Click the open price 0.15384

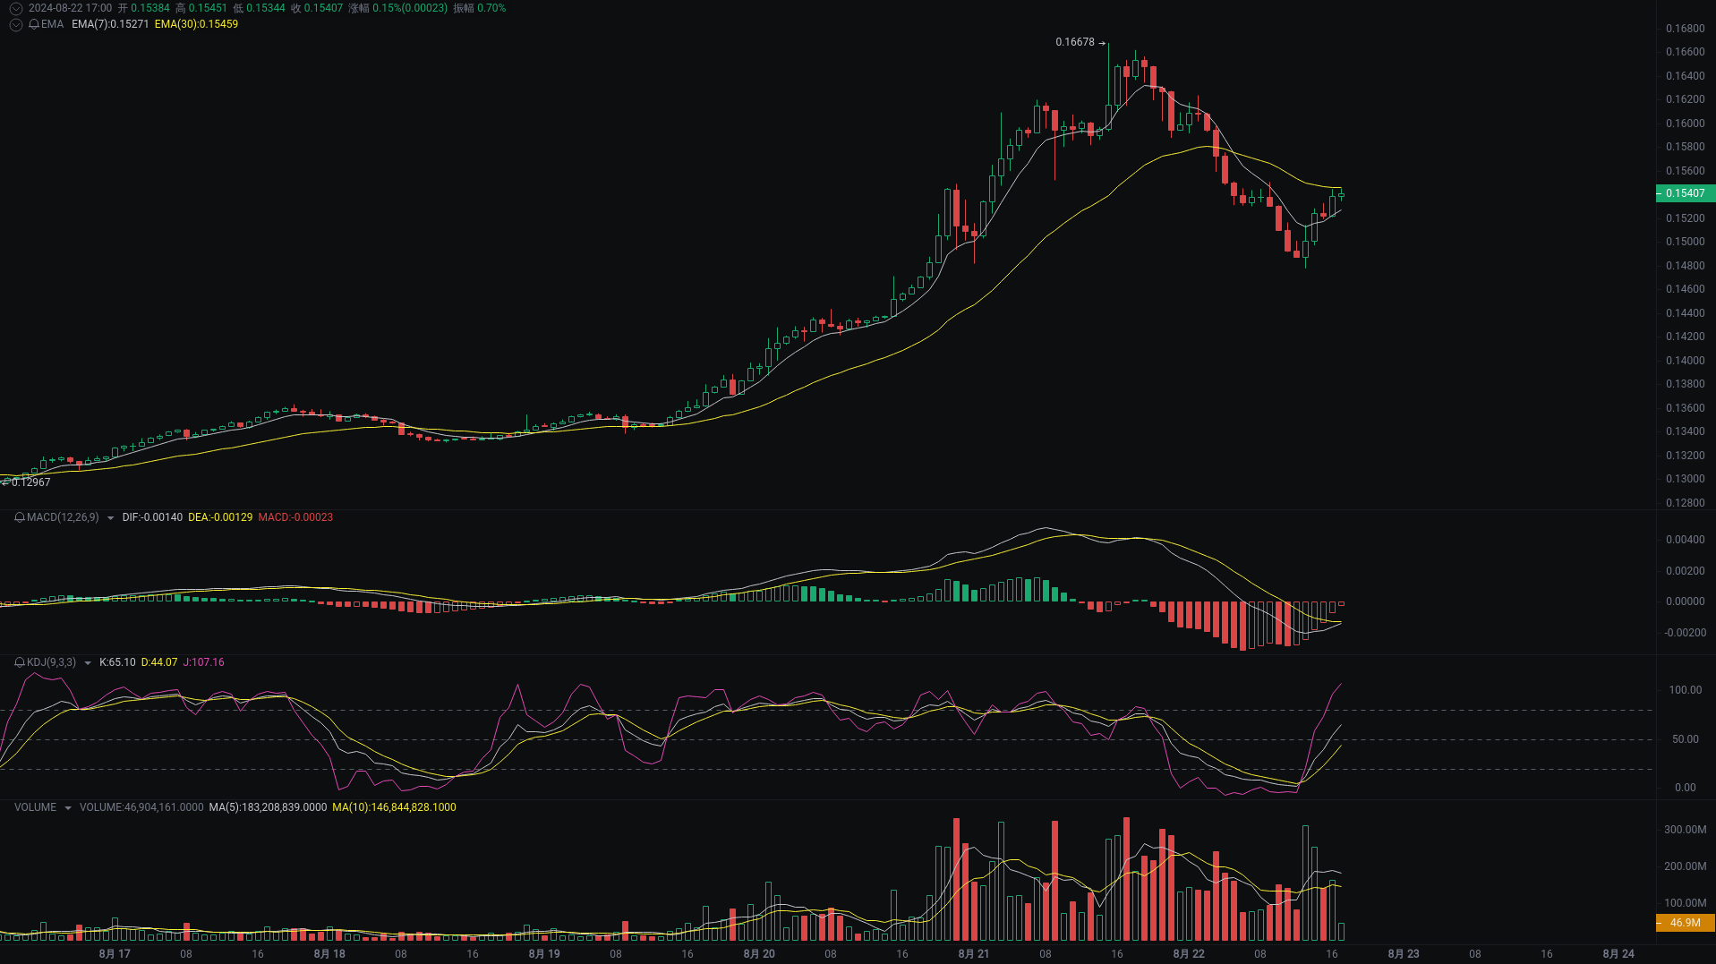tap(150, 8)
